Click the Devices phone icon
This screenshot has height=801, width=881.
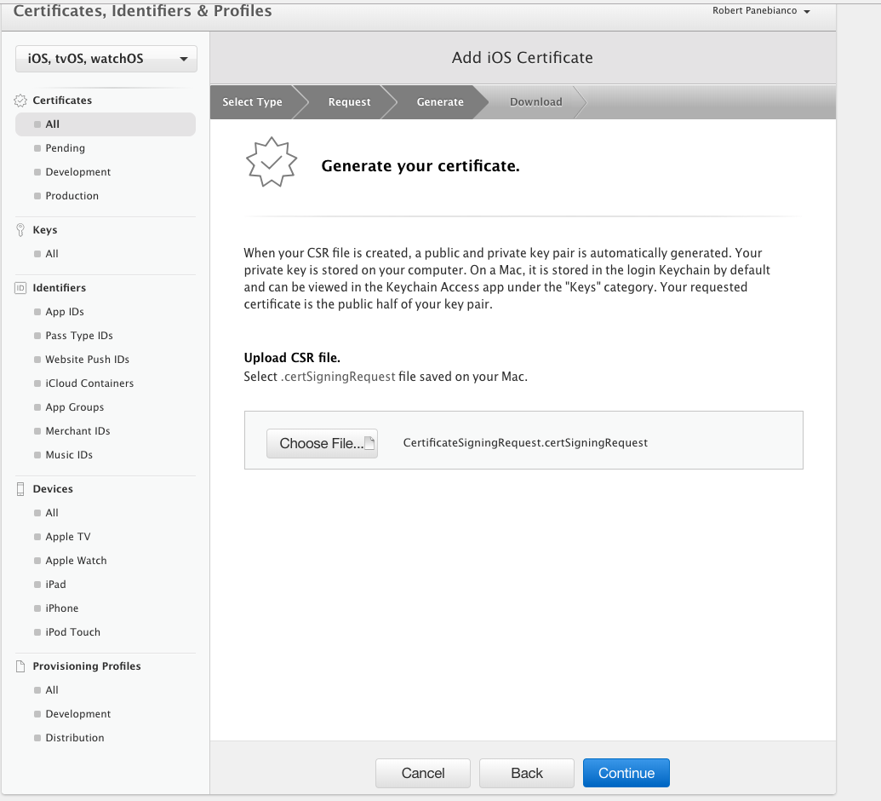(x=20, y=489)
